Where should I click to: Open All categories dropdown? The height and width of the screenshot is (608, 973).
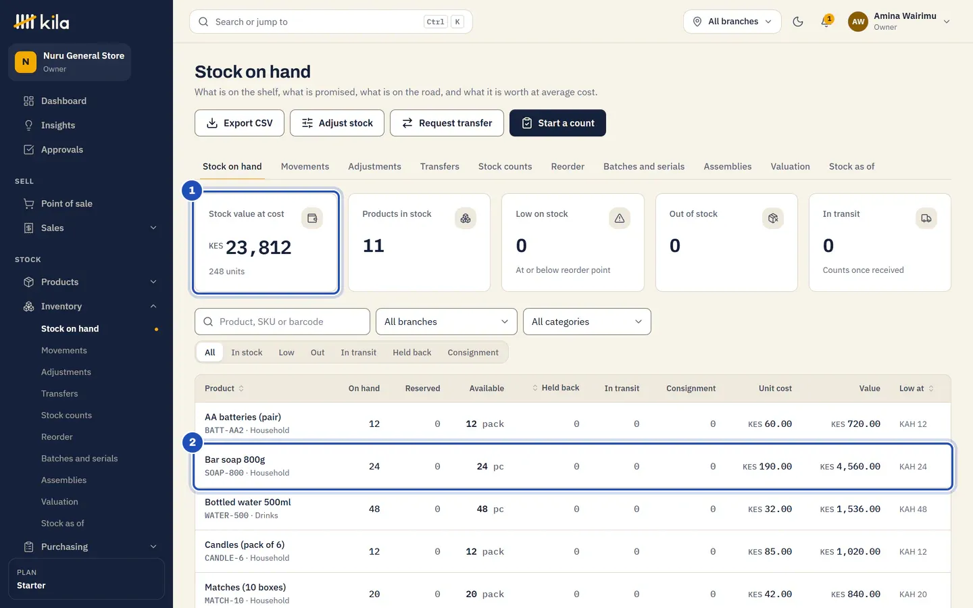click(x=587, y=322)
